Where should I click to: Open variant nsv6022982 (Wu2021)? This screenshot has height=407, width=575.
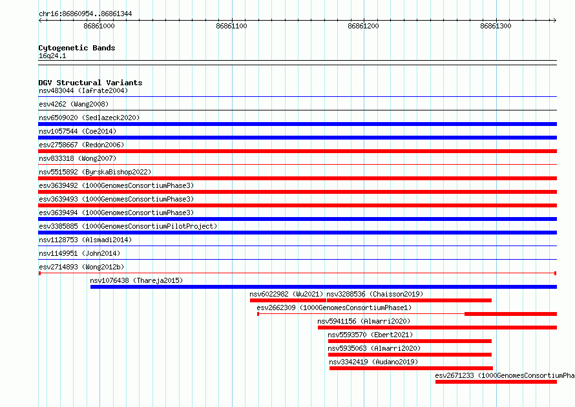pyautogui.click(x=286, y=294)
